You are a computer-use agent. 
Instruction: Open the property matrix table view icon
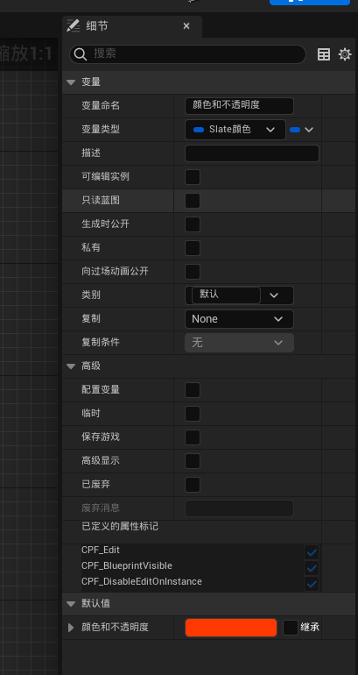point(324,54)
